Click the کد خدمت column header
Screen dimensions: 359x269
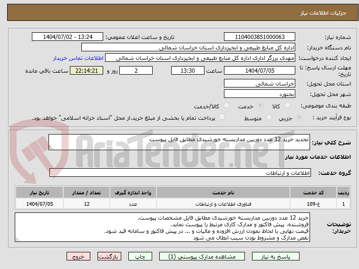coord(313,192)
